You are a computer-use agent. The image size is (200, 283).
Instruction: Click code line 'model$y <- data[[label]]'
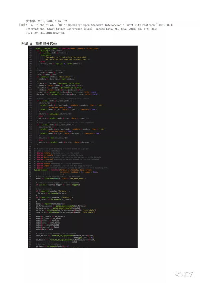47,225
